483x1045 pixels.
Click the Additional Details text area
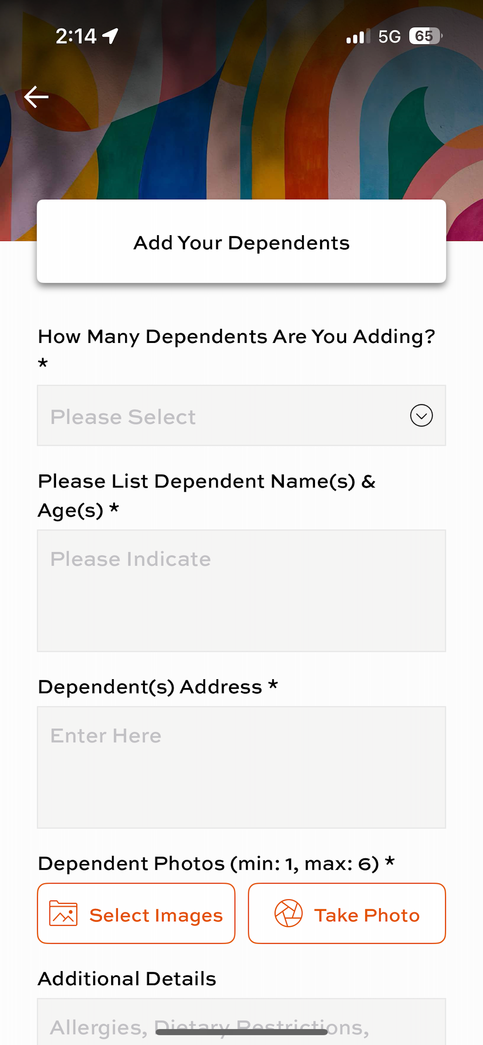(x=241, y=1021)
